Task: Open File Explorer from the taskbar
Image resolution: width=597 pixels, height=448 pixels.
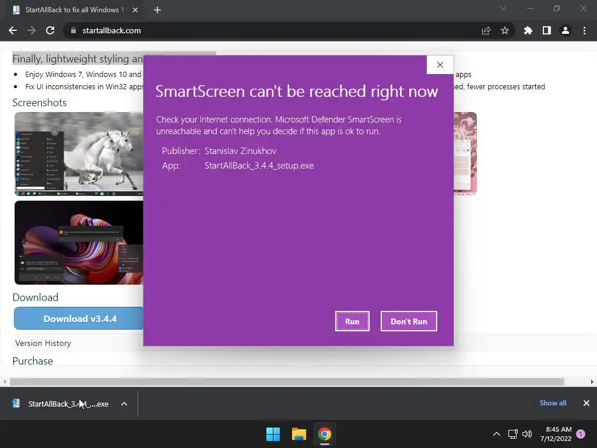Action: 299,434
